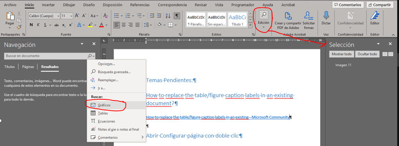Click the Mostrar todo button
The image size is (399, 146).
pos(341,54)
